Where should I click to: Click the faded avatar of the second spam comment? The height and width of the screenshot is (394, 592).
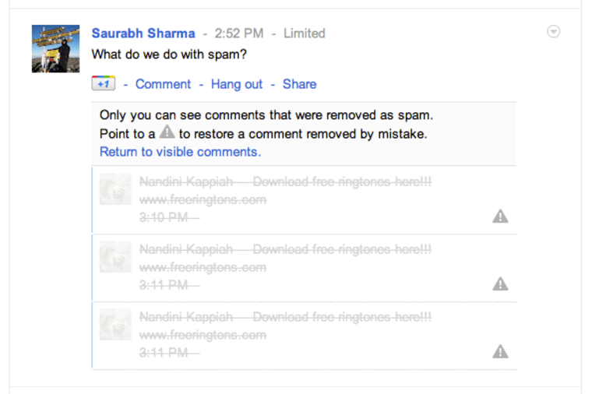pos(115,257)
